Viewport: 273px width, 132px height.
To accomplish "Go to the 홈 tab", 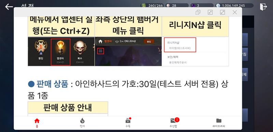I will (37, 123).
